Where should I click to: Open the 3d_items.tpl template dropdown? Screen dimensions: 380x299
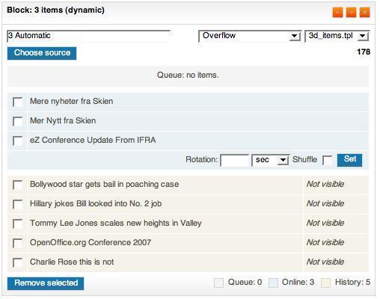click(337, 36)
